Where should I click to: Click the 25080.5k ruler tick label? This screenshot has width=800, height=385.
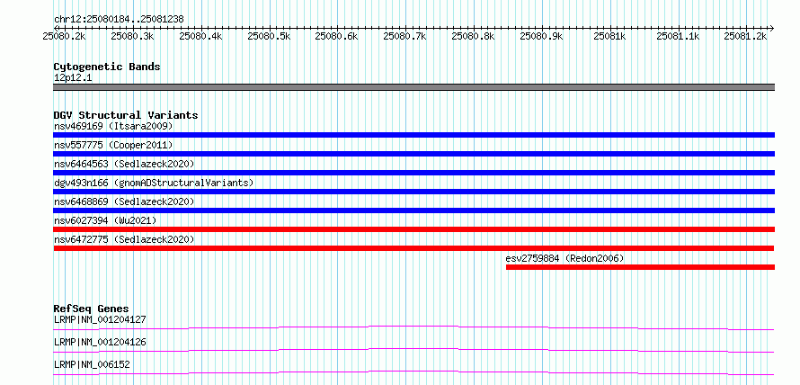tap(269, 36)
